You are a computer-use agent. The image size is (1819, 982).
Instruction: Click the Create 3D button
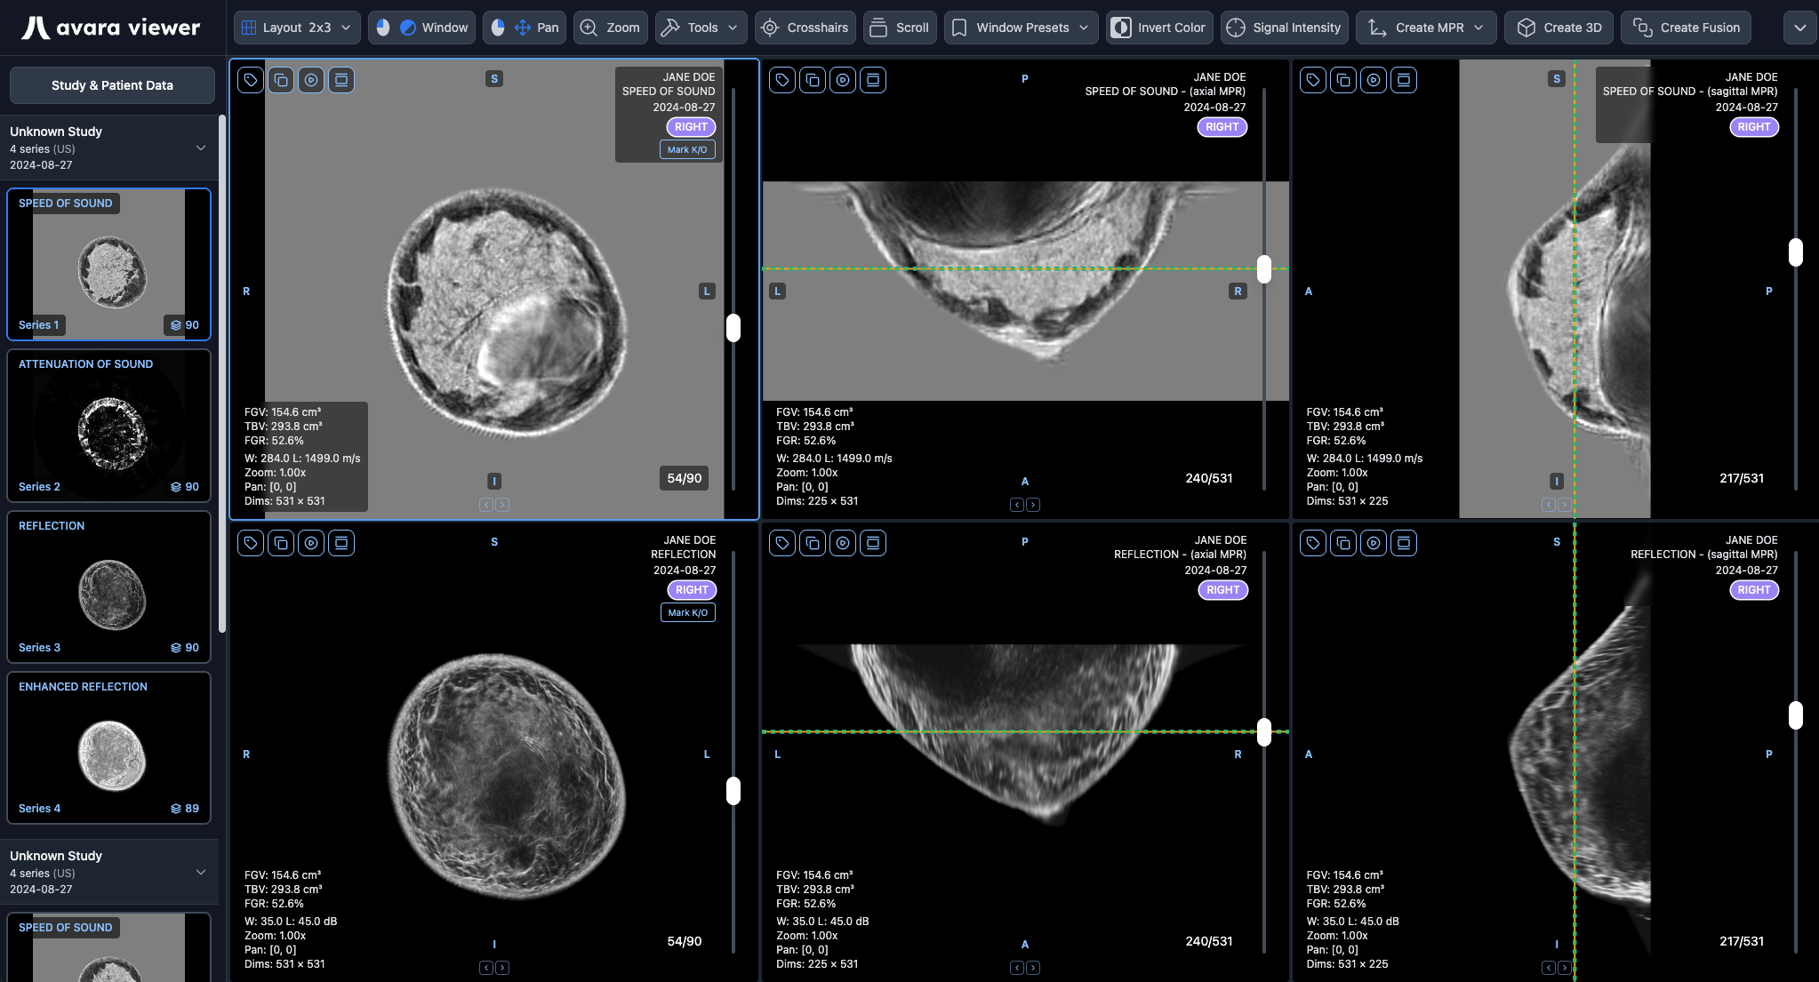point(1559,28)
